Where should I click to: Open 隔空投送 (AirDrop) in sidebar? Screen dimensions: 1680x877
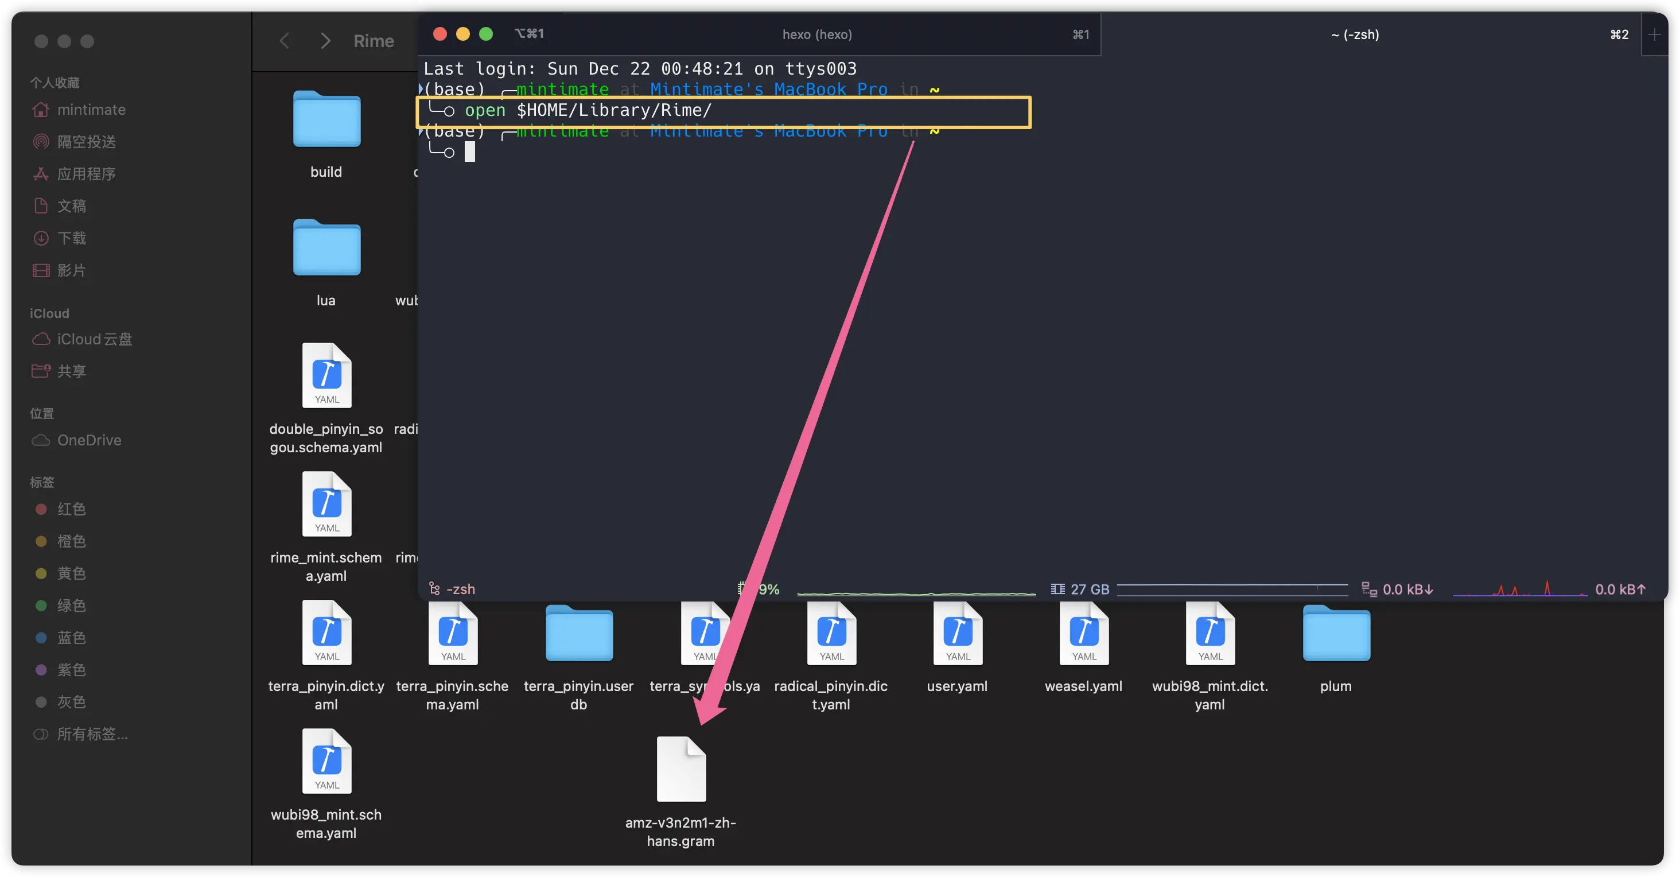[x=73, y=142]
